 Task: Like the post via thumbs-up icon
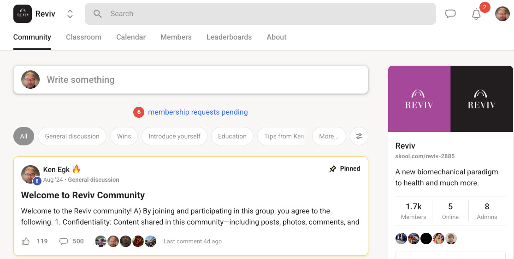(x=25, y=242)
